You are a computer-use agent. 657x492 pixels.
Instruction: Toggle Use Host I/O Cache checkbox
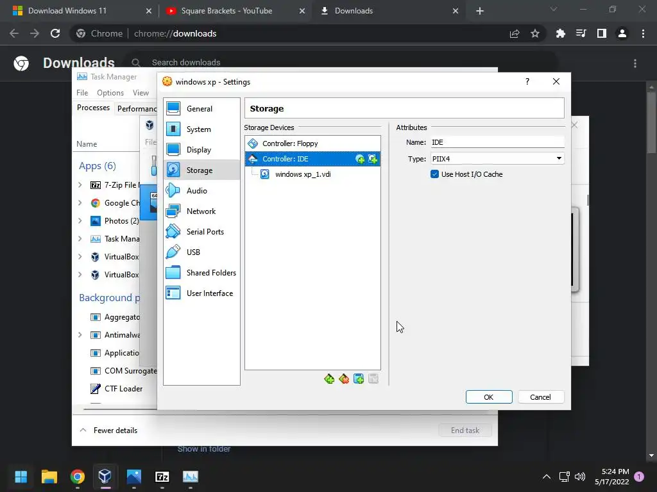(x=434, y=174)
